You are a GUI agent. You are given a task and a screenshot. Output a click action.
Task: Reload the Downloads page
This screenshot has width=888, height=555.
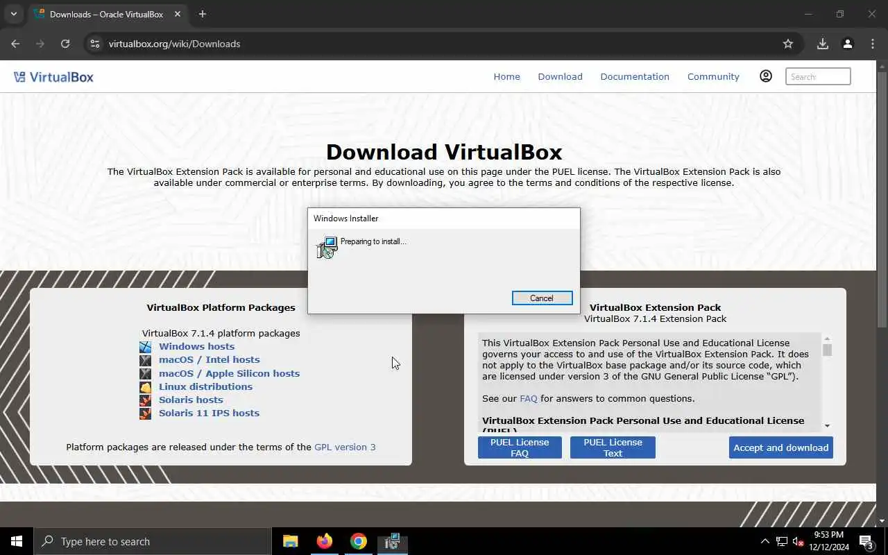(x=65, y=44)
